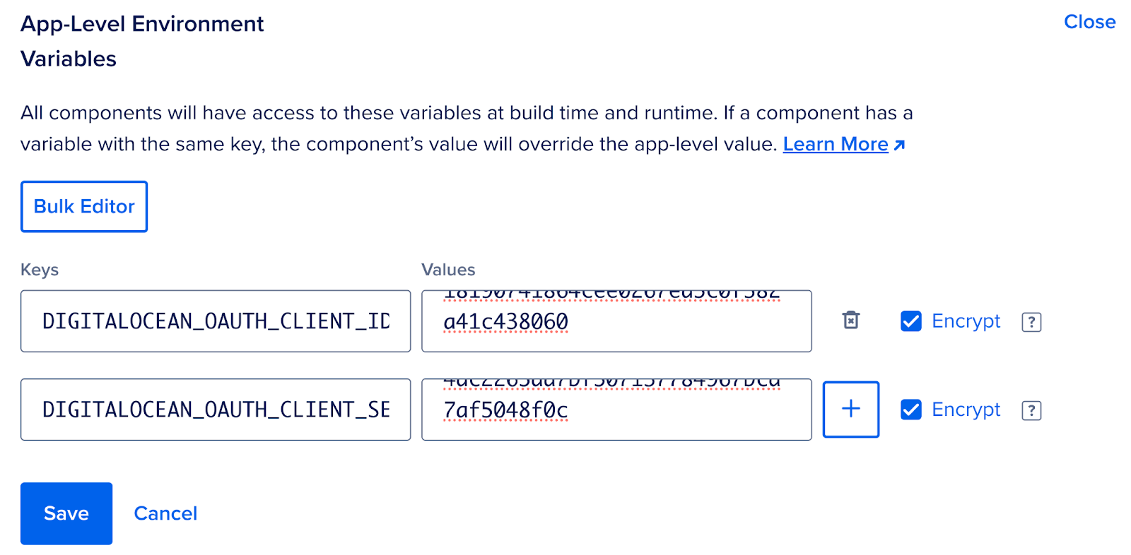Viewport: 1131px width, 555px height.
Task: Click the external-link arrow on Learn More
Action: pyautogui.click(x=899, y=145)
